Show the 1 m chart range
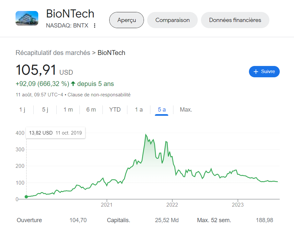The height and width of the screenshot is (227, 294). click(x=68, y=110)
